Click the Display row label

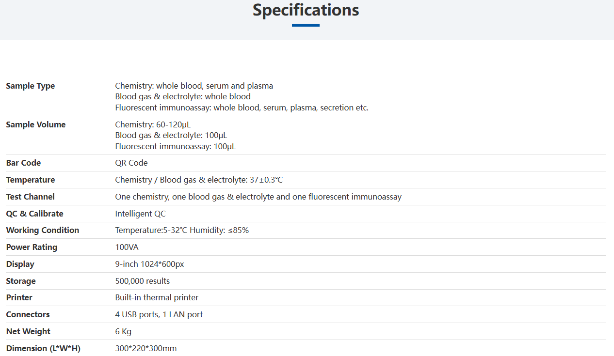point(20,264)
